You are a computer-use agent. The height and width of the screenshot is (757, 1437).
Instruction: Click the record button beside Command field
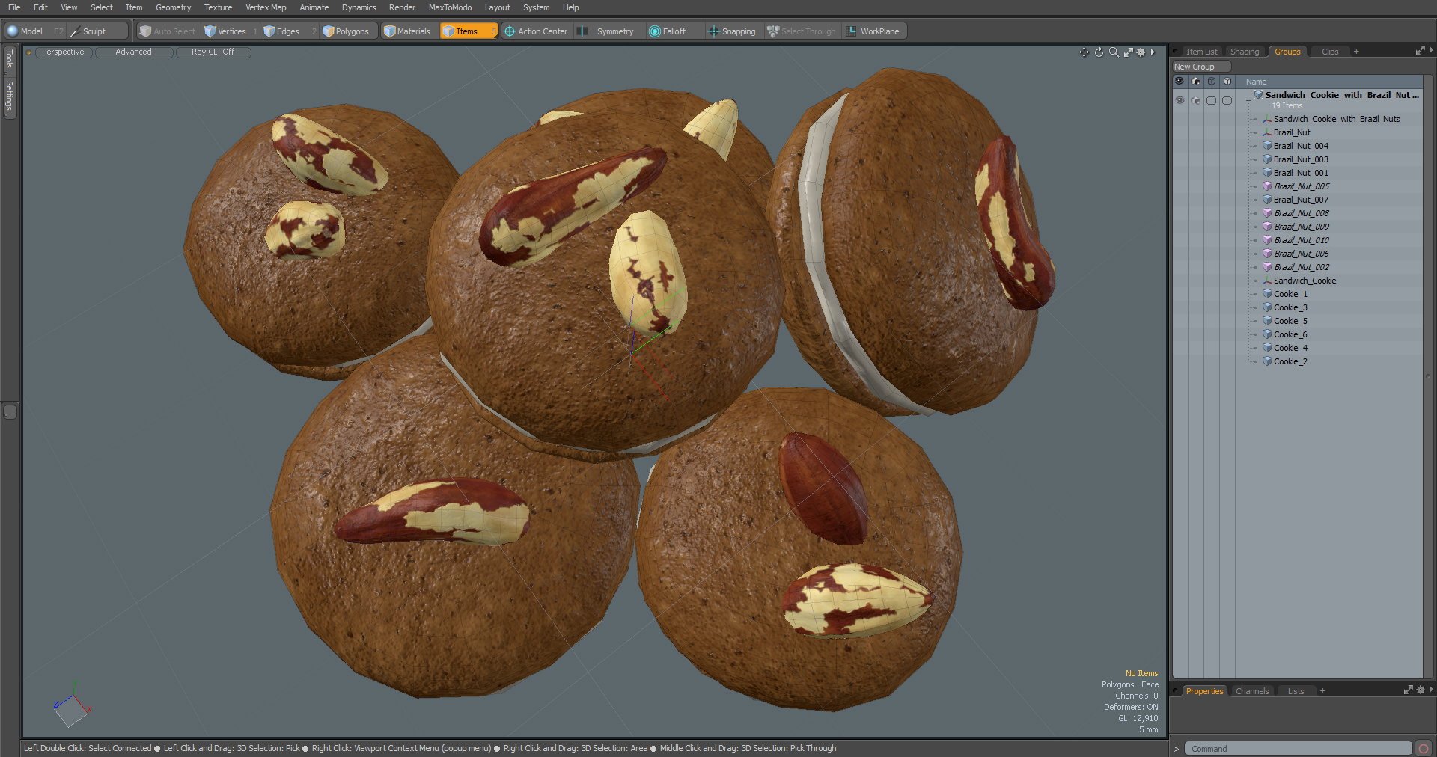[1424, 749]
